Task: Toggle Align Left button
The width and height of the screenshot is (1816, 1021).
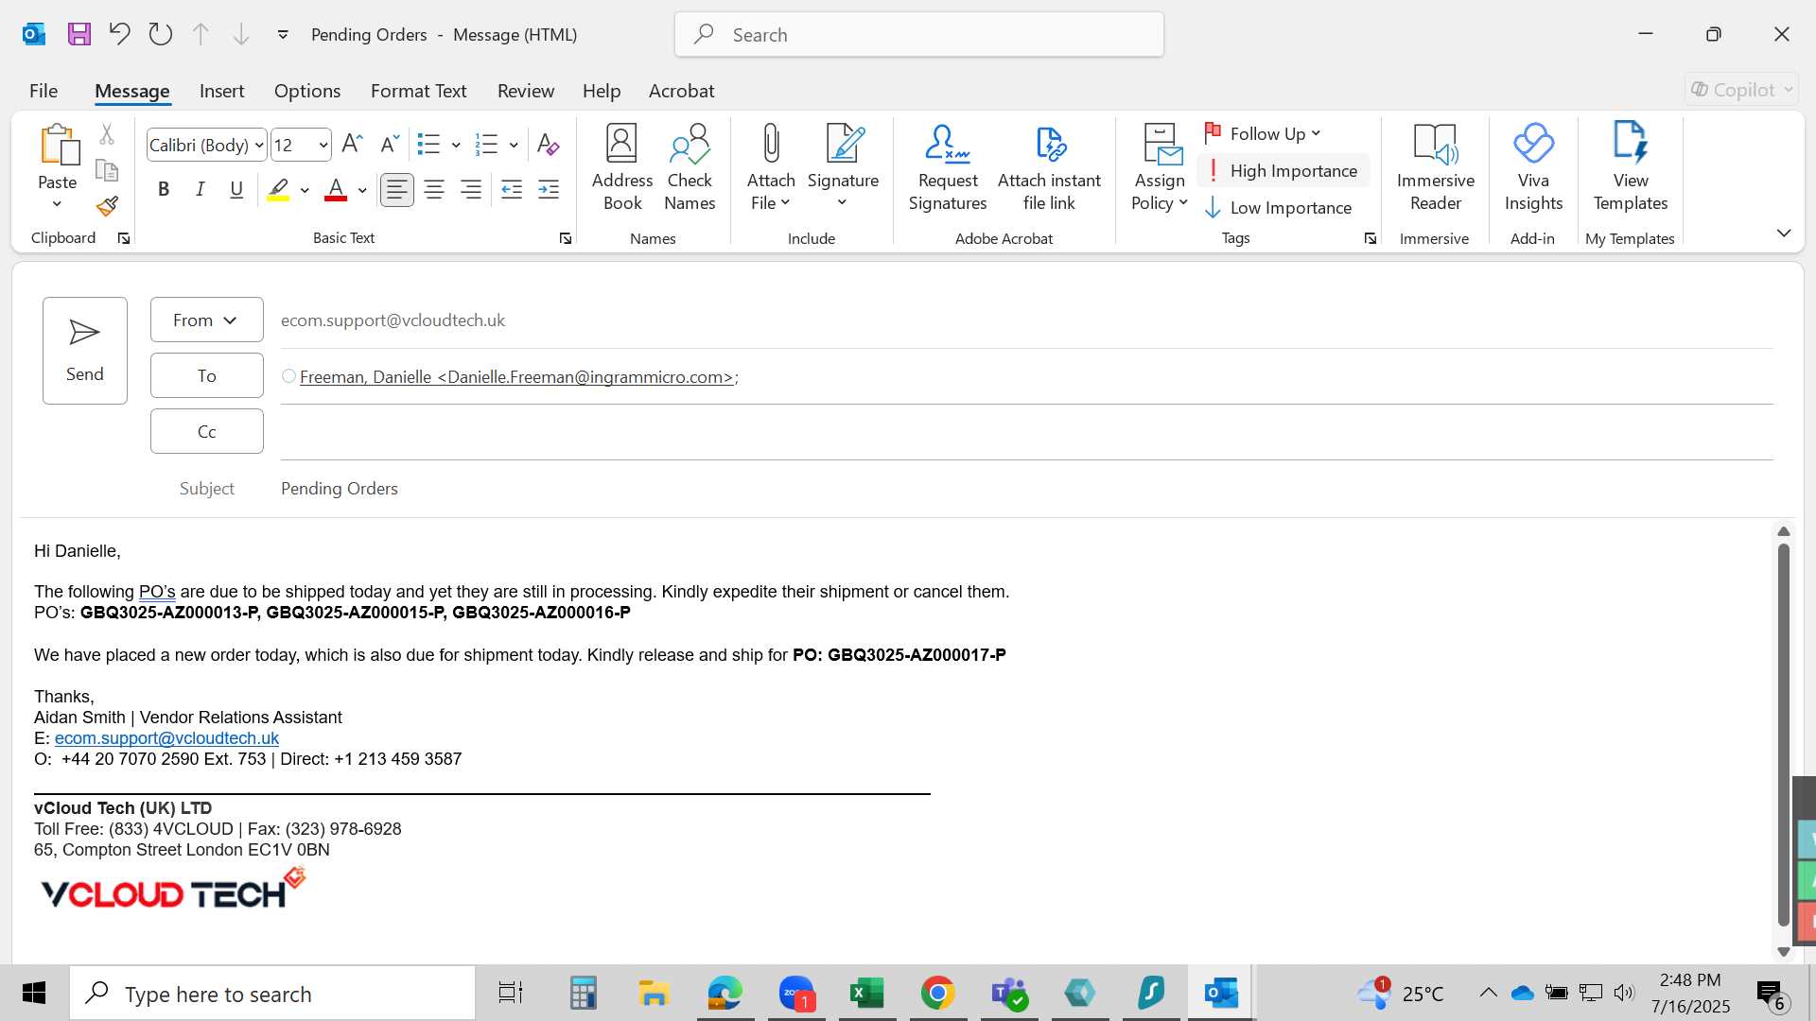Action: coord(397,190)
